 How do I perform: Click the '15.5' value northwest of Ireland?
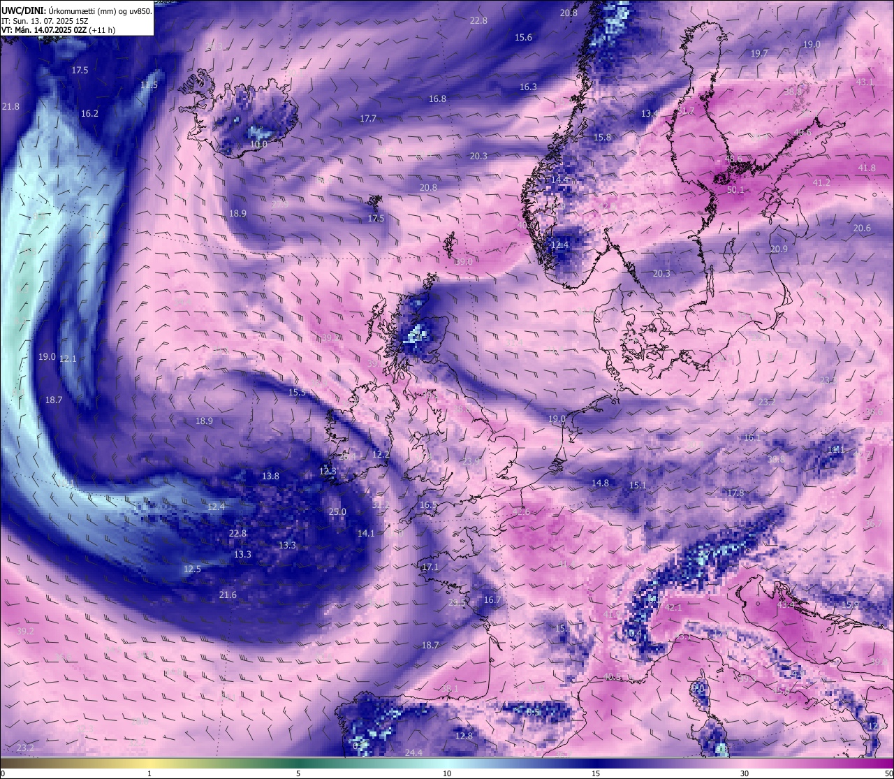click(x=297, y=393)
